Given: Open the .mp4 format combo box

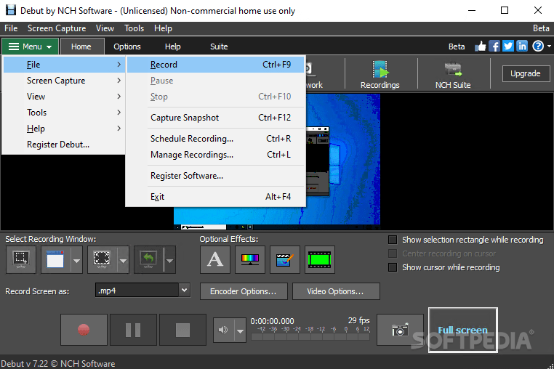Looking at the screenshot, I should click(x=142, y=291).
